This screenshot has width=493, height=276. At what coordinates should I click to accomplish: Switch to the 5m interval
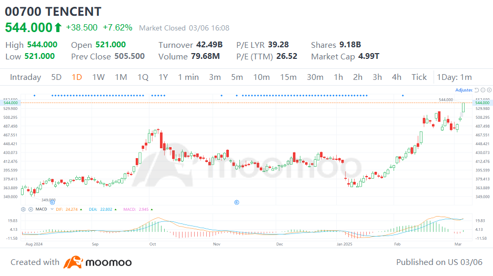pyautogui.click(x=237, y=77)
